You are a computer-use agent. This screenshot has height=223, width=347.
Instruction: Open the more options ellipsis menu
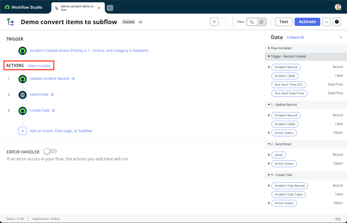tap(326, 22)
